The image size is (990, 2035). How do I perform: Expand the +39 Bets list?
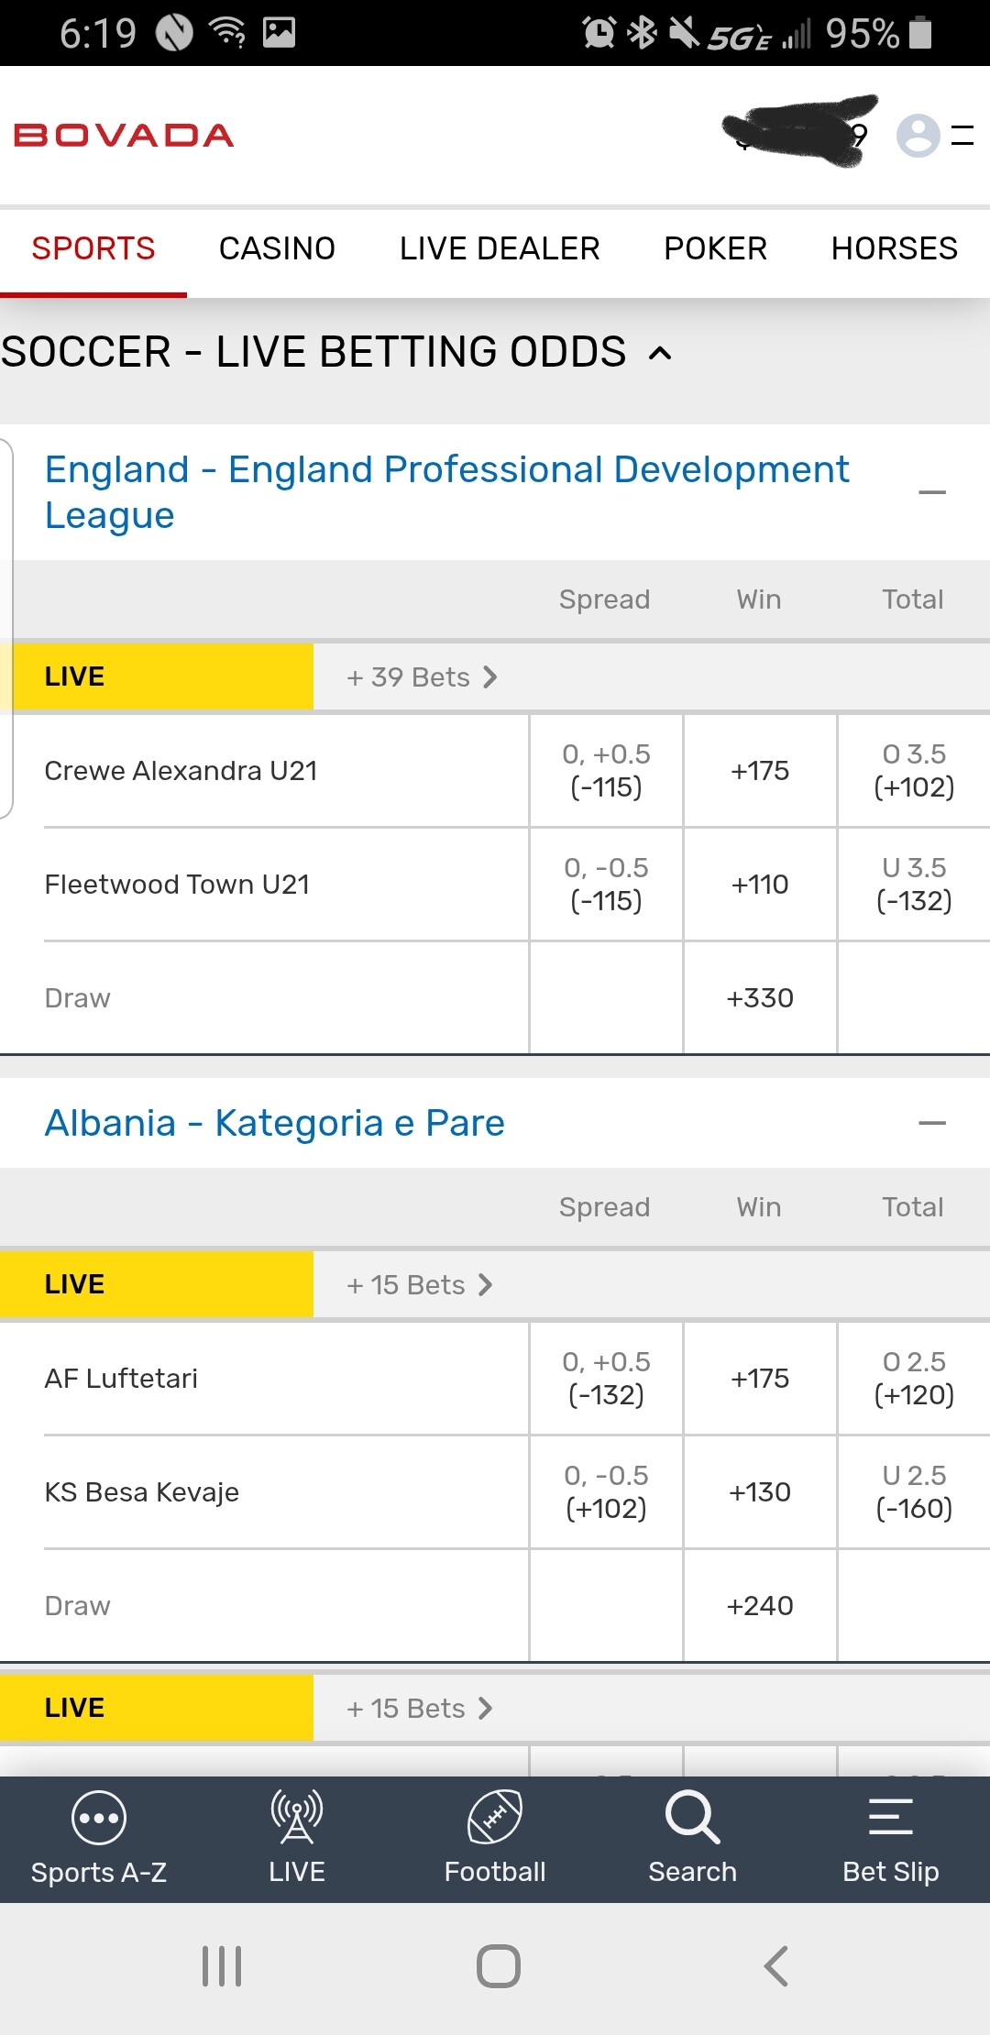tap(422, 677)
